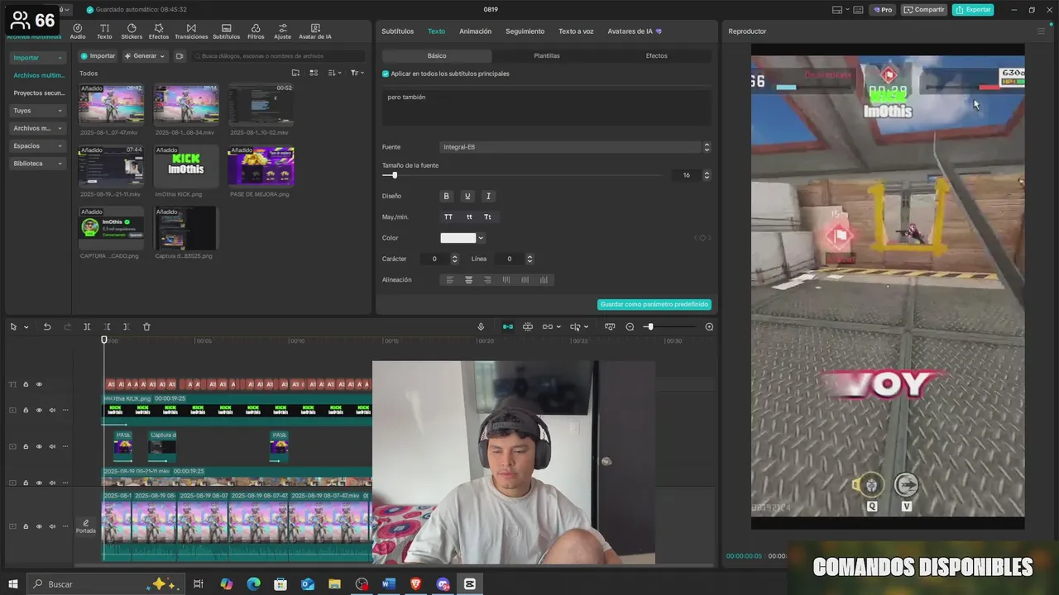Open the Ajuste panel

point(283,31)
